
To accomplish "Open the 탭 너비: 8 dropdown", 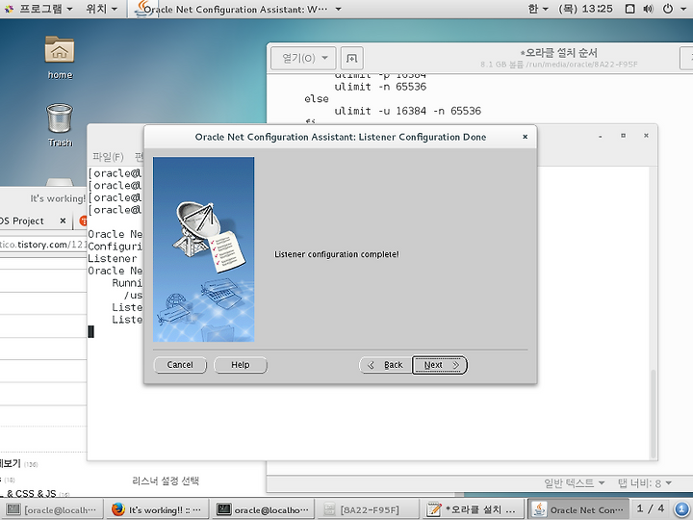I will click(645, 482).
